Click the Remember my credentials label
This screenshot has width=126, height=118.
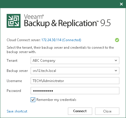(x=56, y=100)
